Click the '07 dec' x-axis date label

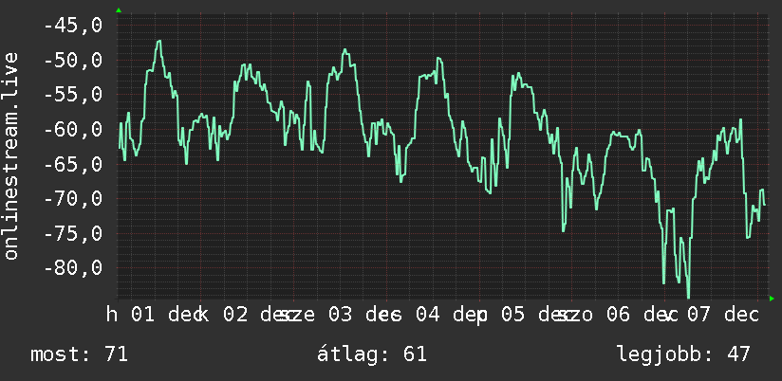click(x=722, y=315)
